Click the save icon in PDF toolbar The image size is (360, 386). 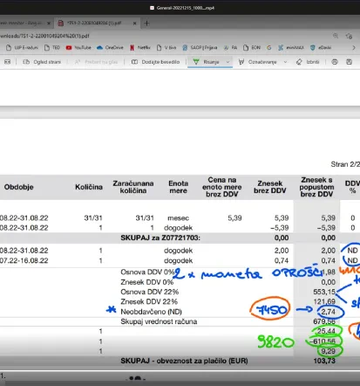point(349,62)
